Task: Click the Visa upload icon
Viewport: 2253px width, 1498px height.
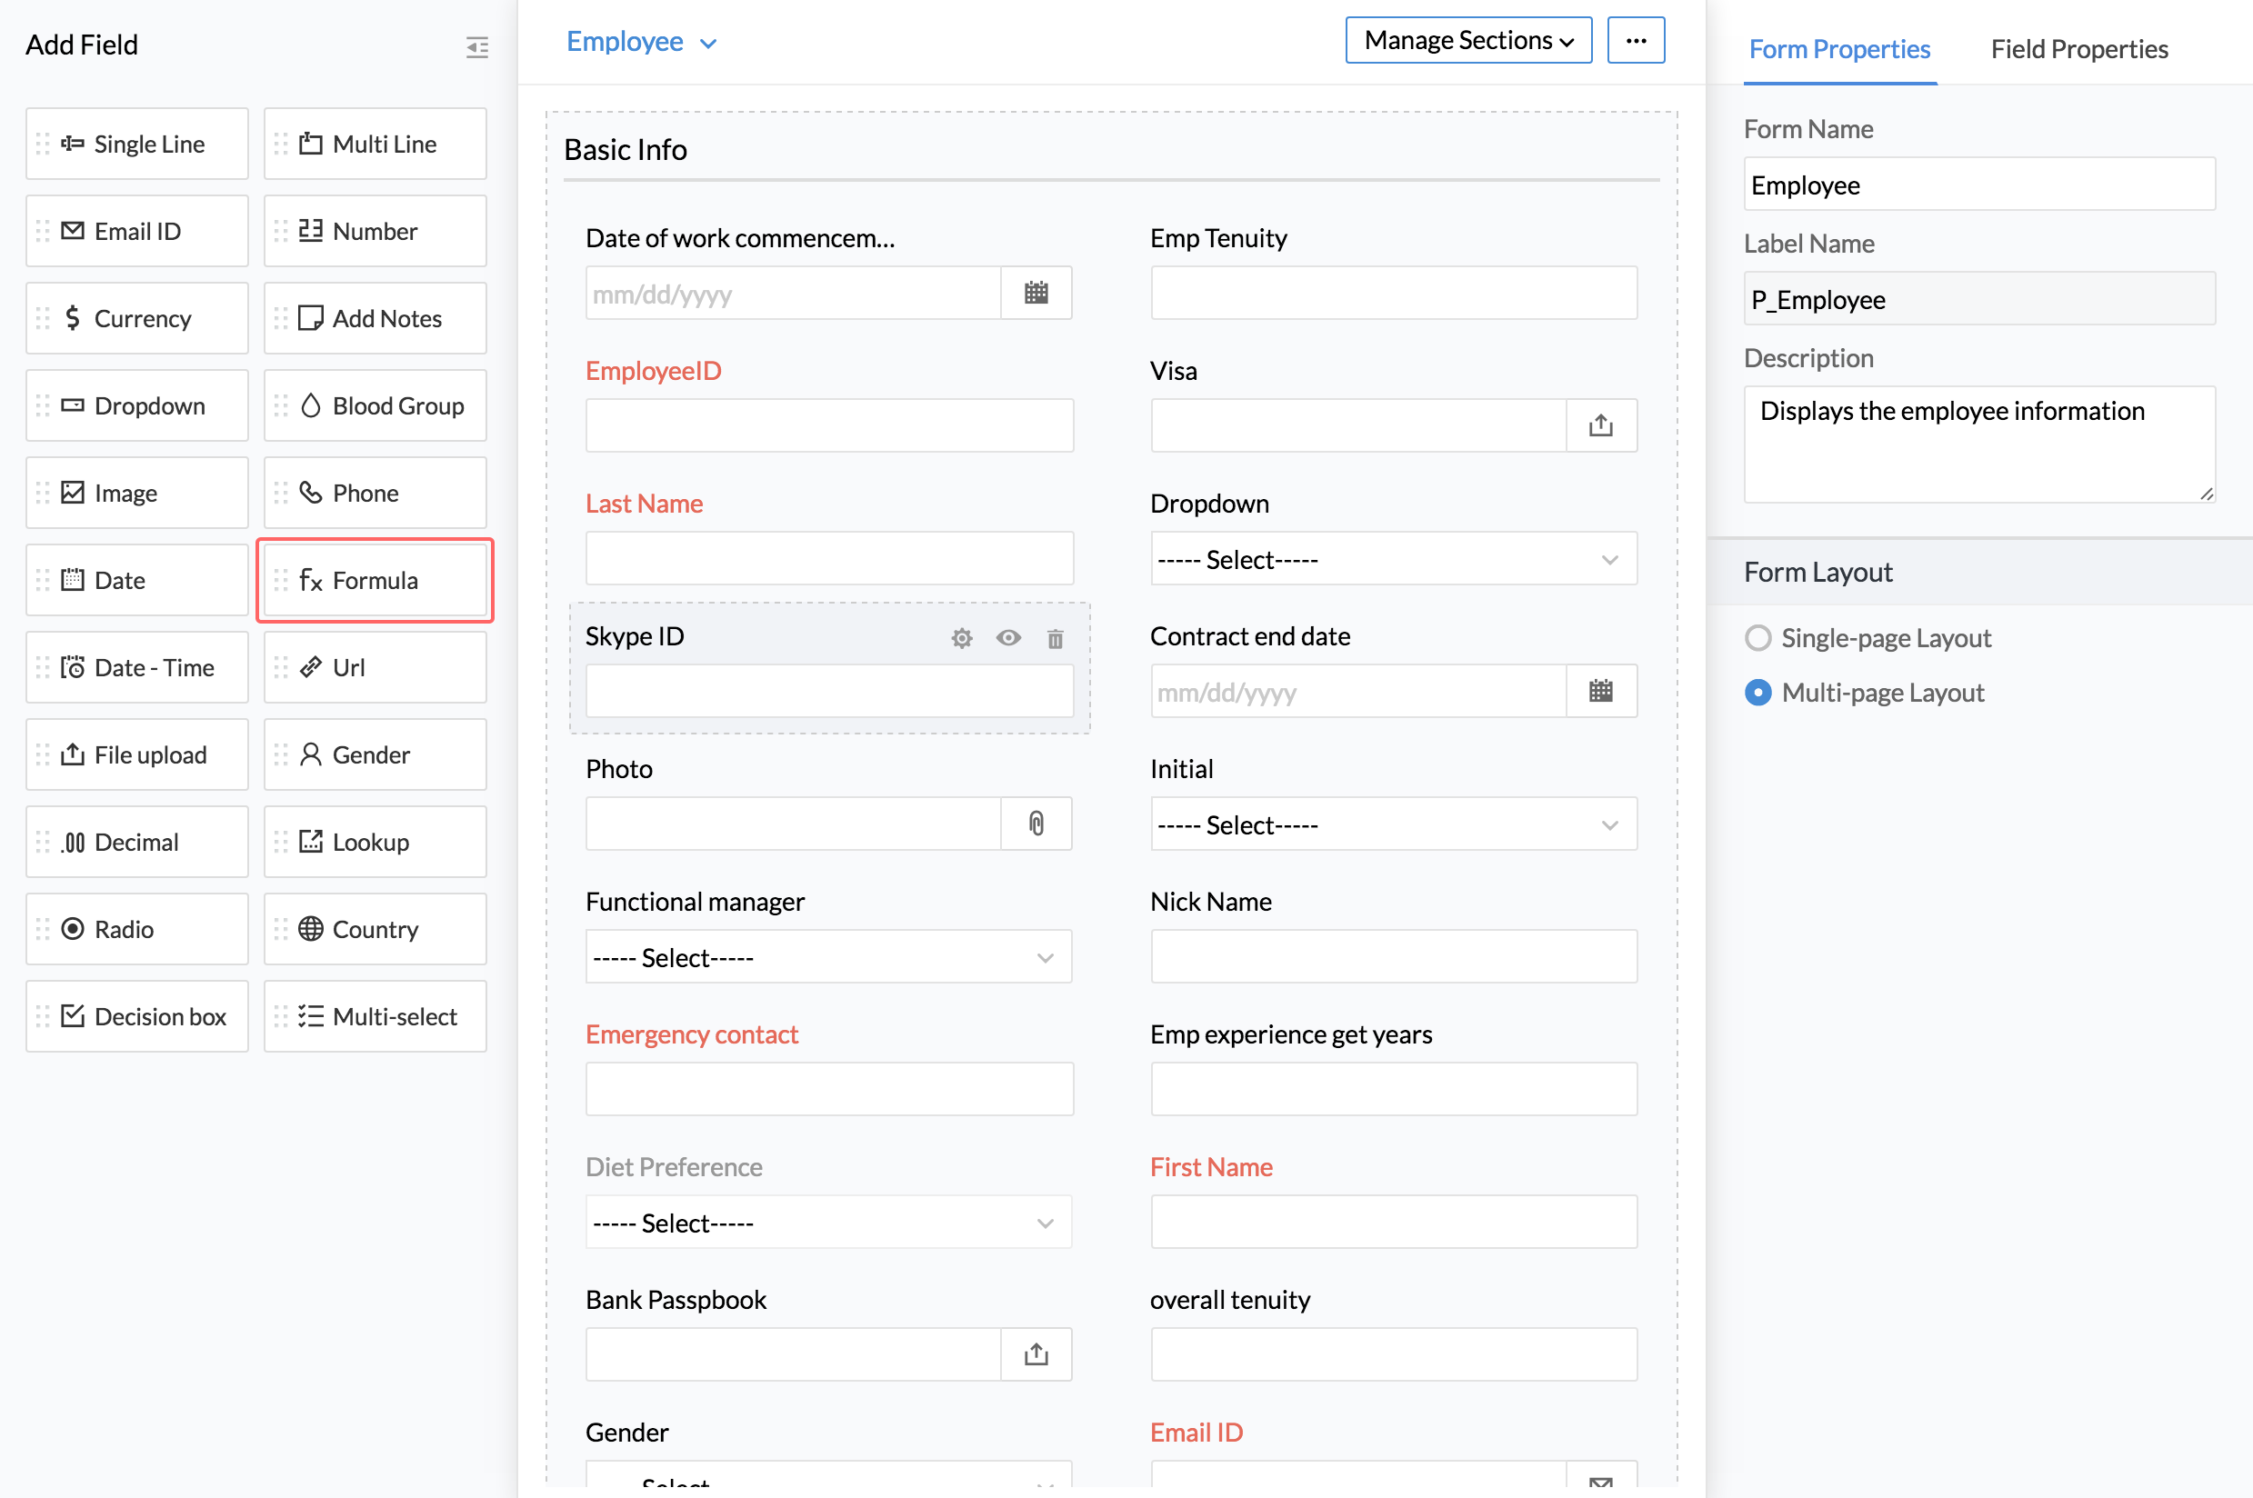Action: 1600,426
